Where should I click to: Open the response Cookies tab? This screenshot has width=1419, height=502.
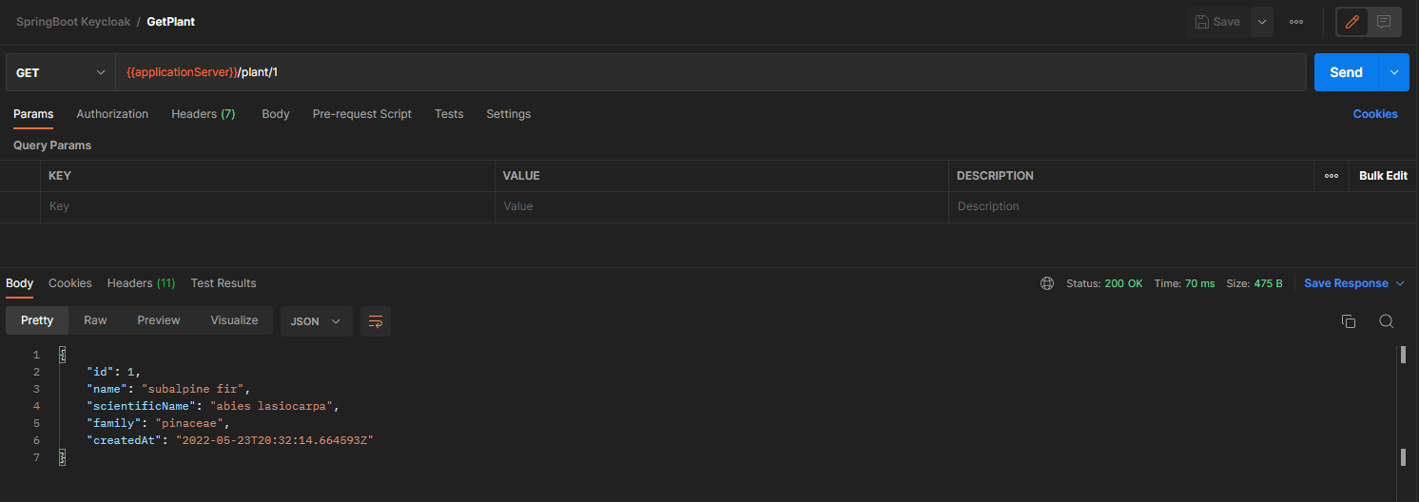pos(70,283)
